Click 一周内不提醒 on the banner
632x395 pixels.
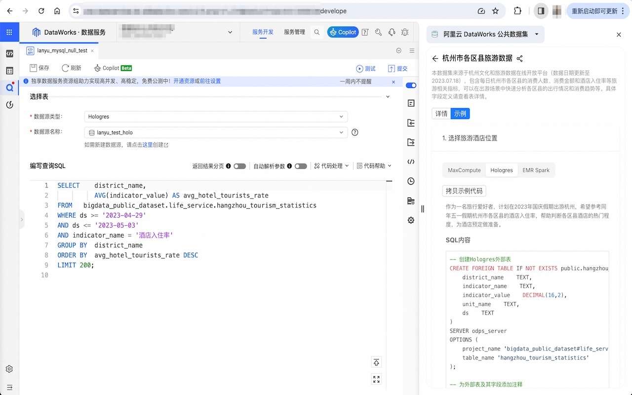coord(355,81)
